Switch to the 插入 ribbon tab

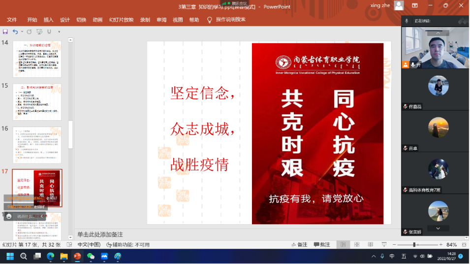pos(48,20)
